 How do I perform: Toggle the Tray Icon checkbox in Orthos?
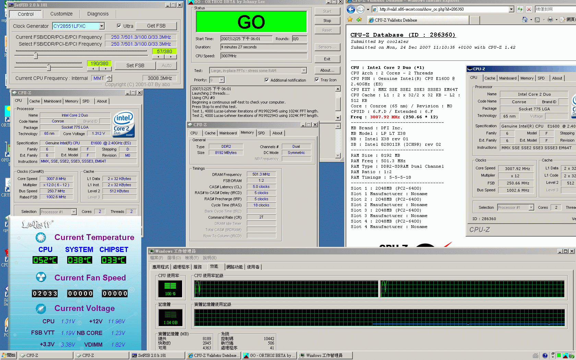[x=317, y=80]
